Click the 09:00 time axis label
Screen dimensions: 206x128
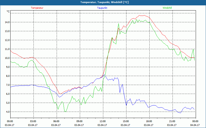pos(80,121)
